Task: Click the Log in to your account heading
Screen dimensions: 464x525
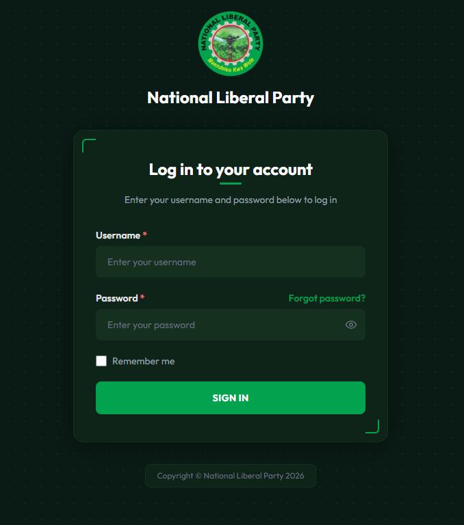Action: point(231,170)
